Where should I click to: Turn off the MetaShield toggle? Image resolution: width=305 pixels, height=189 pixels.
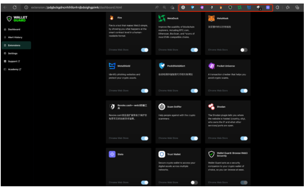144,91
